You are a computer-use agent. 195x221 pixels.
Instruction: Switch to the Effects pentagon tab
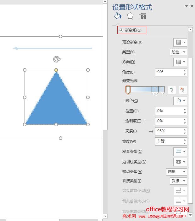pyautogui.click(x=130, y=16)
